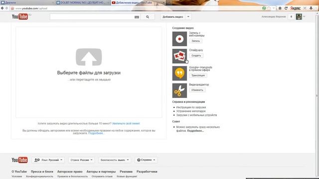319x179 pixels.
Task: Open the video editor scissors icon
Action: [179, 90]
